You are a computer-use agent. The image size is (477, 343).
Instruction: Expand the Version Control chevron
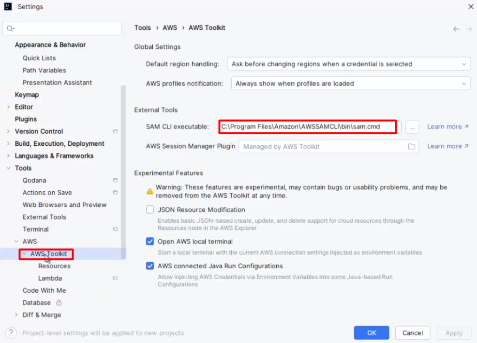tap(9, 131)
